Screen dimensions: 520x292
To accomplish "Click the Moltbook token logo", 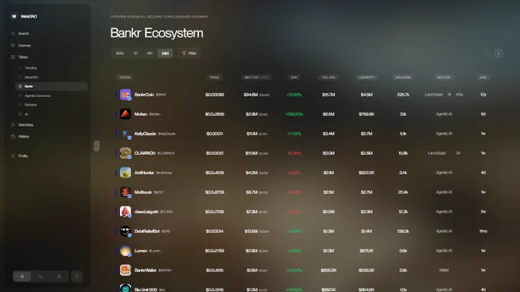I will click(125, 192).
